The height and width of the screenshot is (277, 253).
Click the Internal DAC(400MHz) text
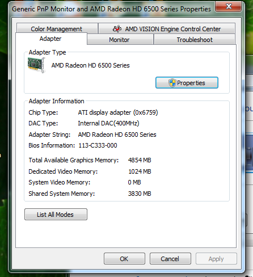pos(108,123)
